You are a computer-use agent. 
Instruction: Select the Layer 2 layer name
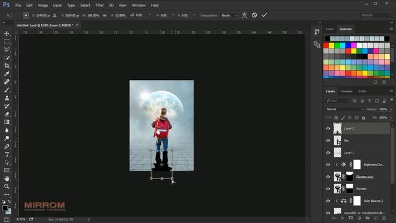click(349, 128)
